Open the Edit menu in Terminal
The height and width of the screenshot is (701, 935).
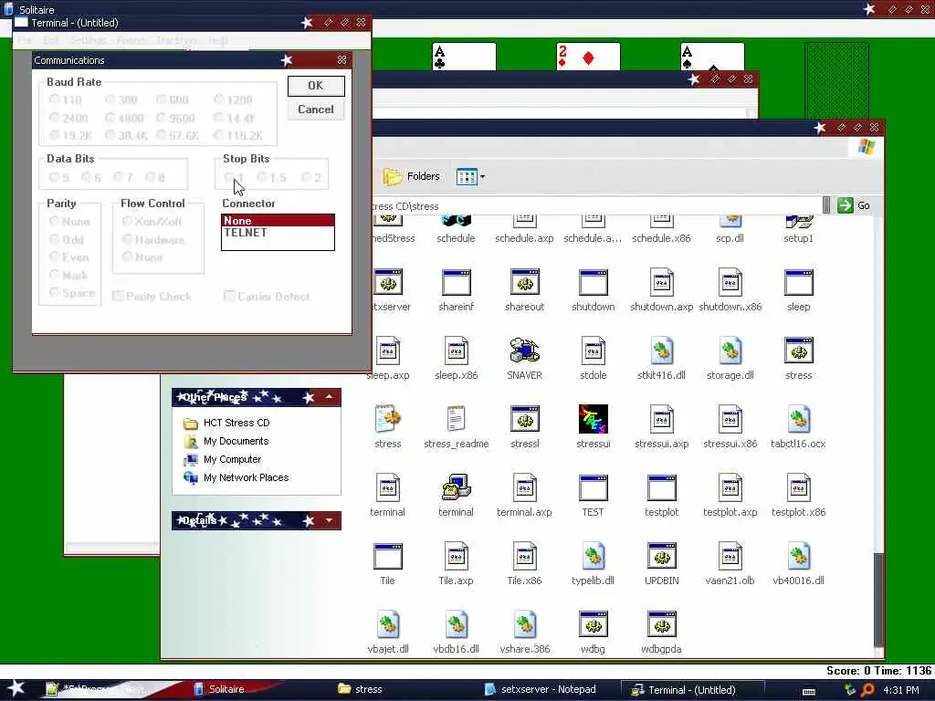click(51, 40)
